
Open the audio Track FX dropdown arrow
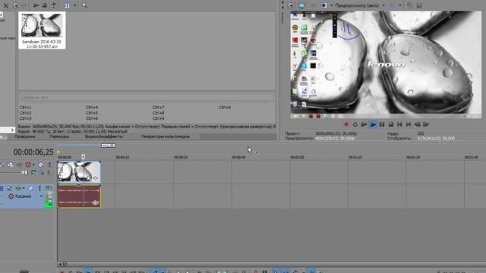(24, 188)
